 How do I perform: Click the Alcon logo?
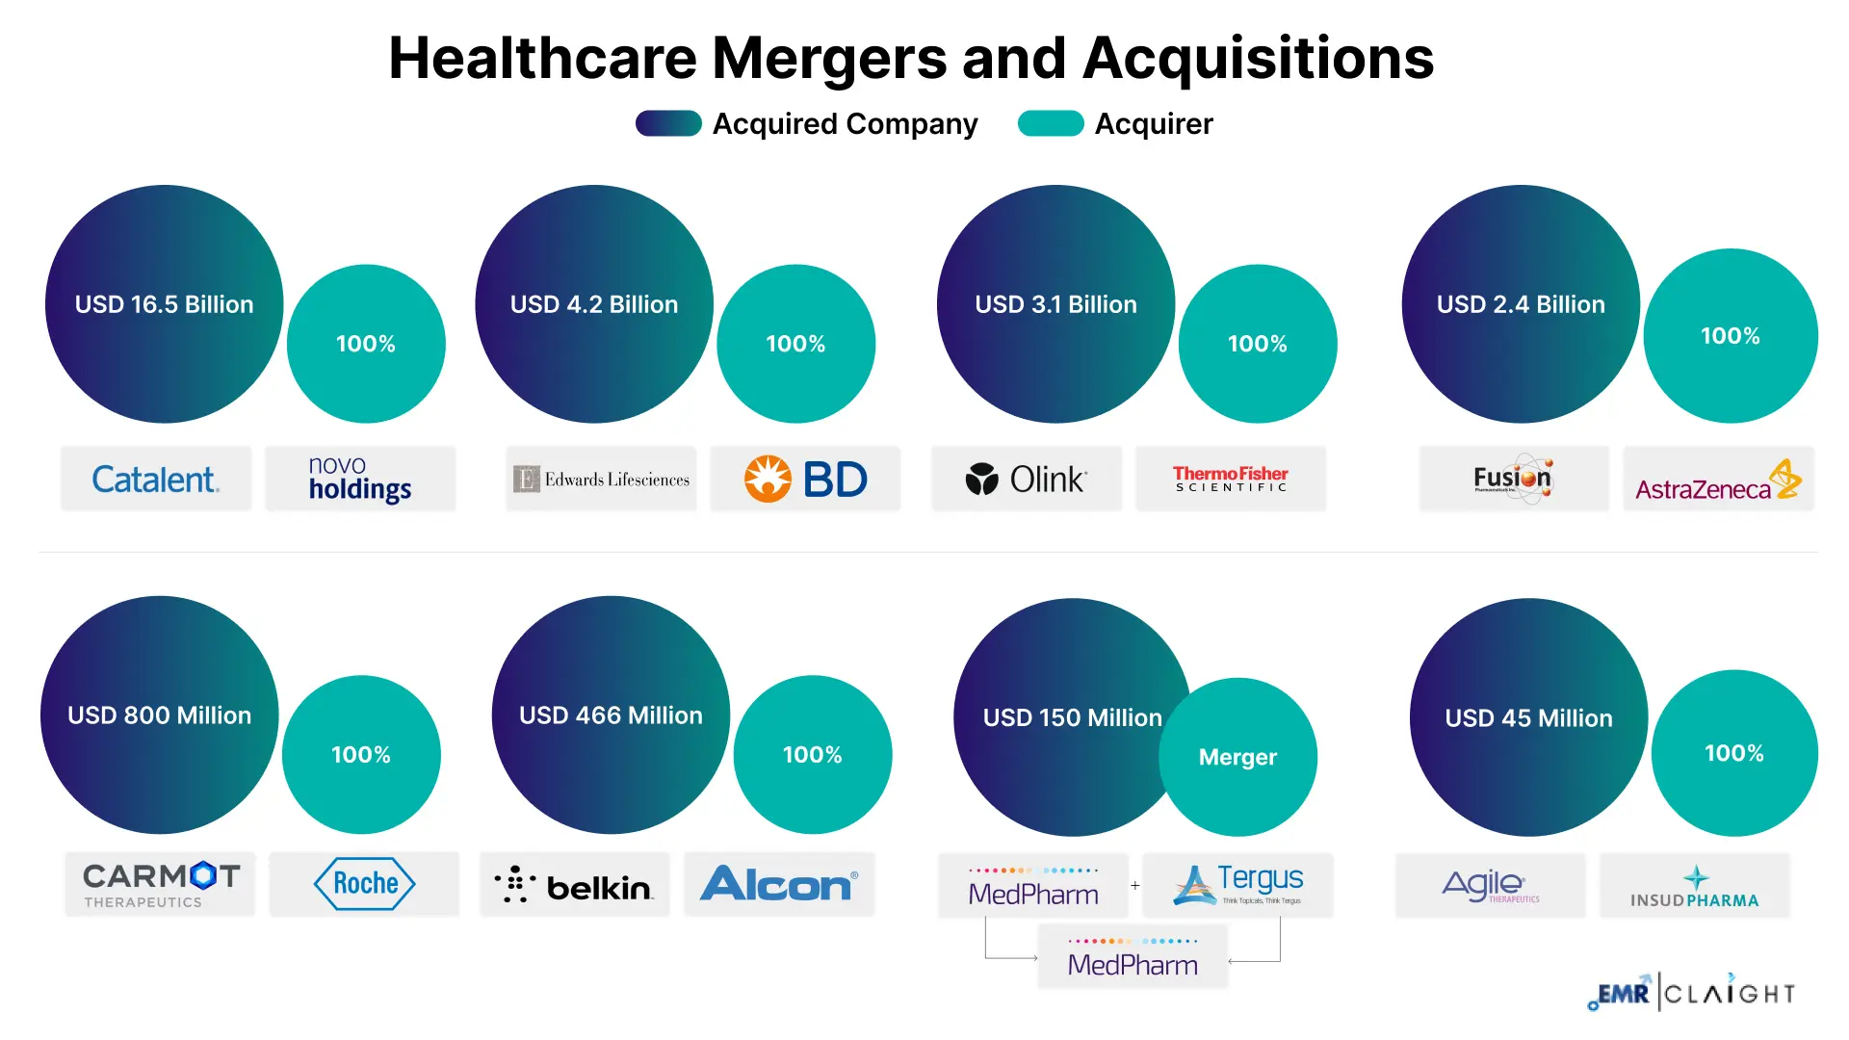point(778,883)
